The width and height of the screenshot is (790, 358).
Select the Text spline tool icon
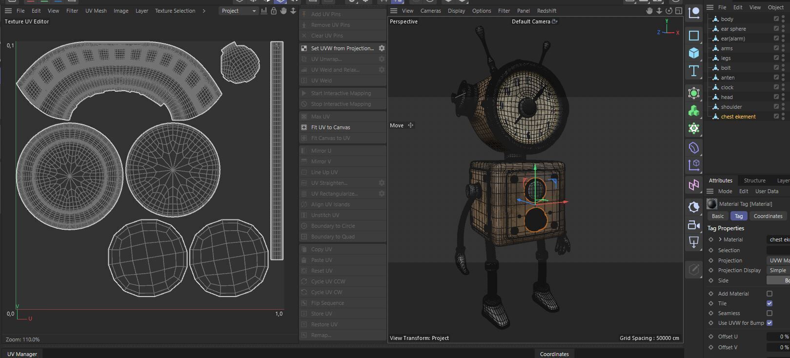693,70
